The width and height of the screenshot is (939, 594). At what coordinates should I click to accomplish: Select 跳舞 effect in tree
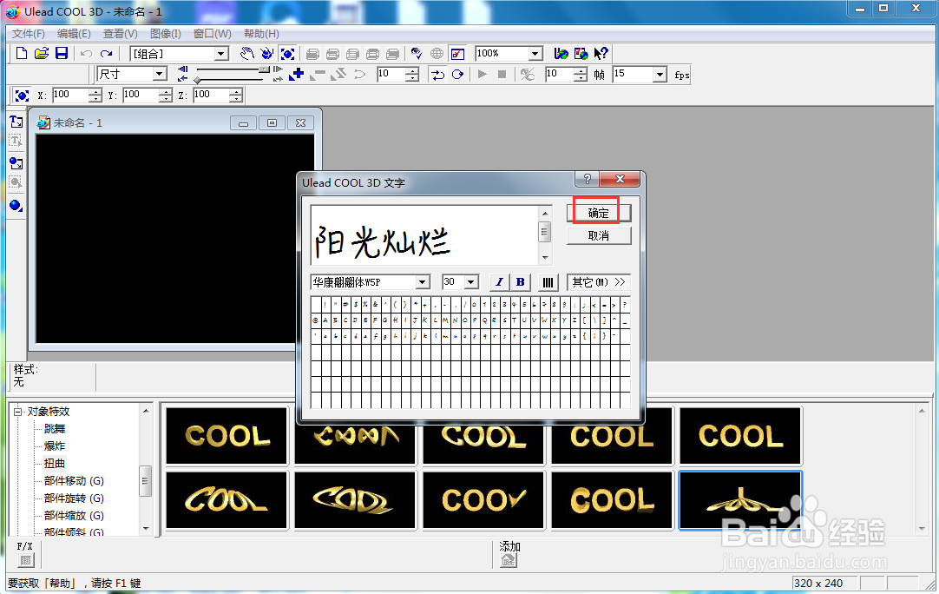55,429
